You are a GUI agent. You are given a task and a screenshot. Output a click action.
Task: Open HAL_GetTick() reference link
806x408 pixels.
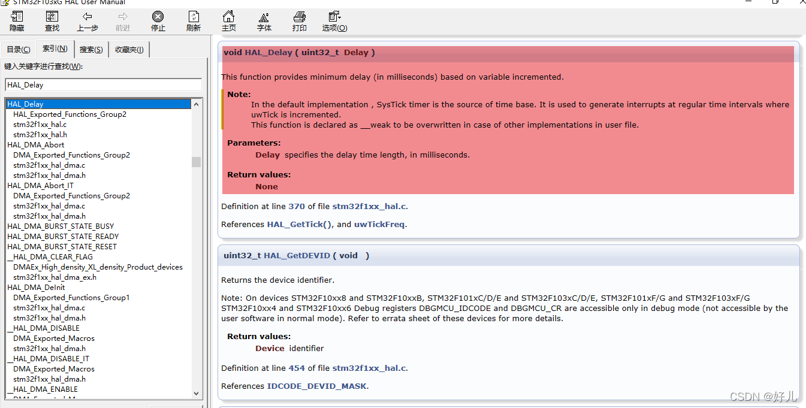(x=299, y=224)
